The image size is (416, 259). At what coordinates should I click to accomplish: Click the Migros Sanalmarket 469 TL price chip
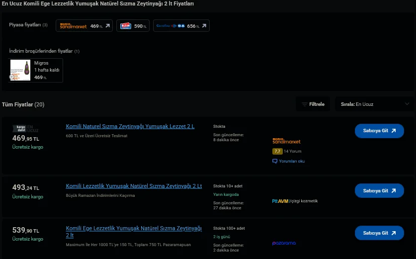click(x=84, y=26)
